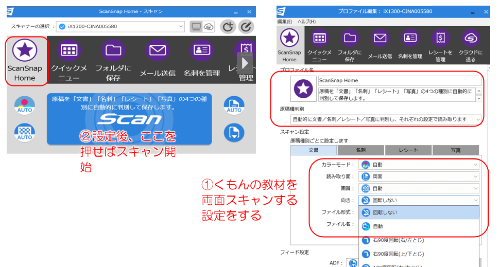Open 編集(E) menu in profile editor

284,22
